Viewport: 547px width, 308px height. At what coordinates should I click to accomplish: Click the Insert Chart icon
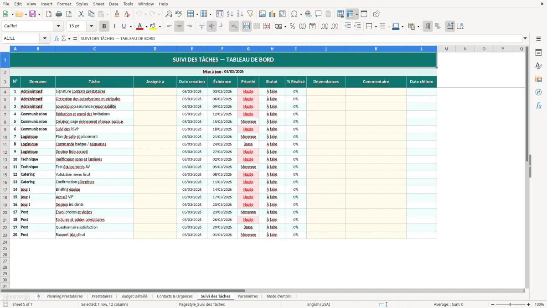[273, 14]
